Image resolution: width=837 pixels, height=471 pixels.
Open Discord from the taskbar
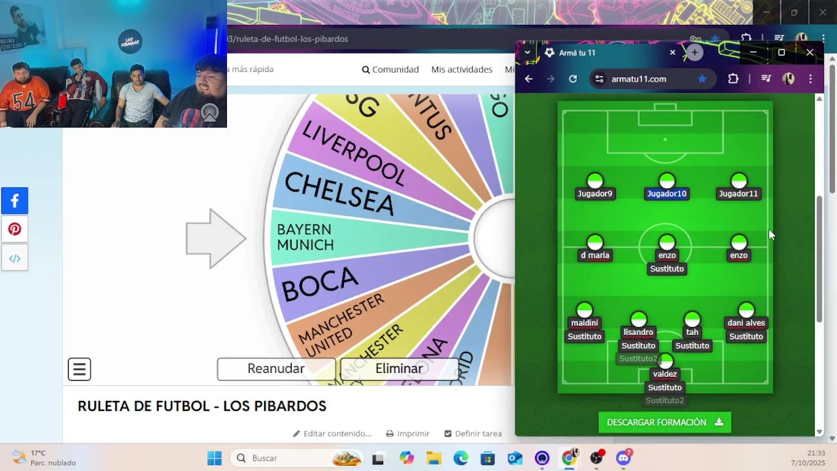[624, 458]
